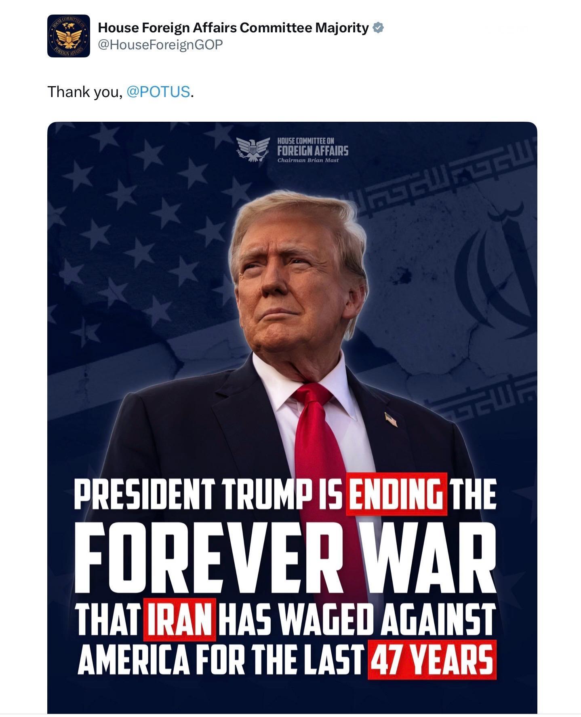Open the House Foreign Affairs Committee profile avatar
This screenshot has height=717, width=581.
[68, 36]
